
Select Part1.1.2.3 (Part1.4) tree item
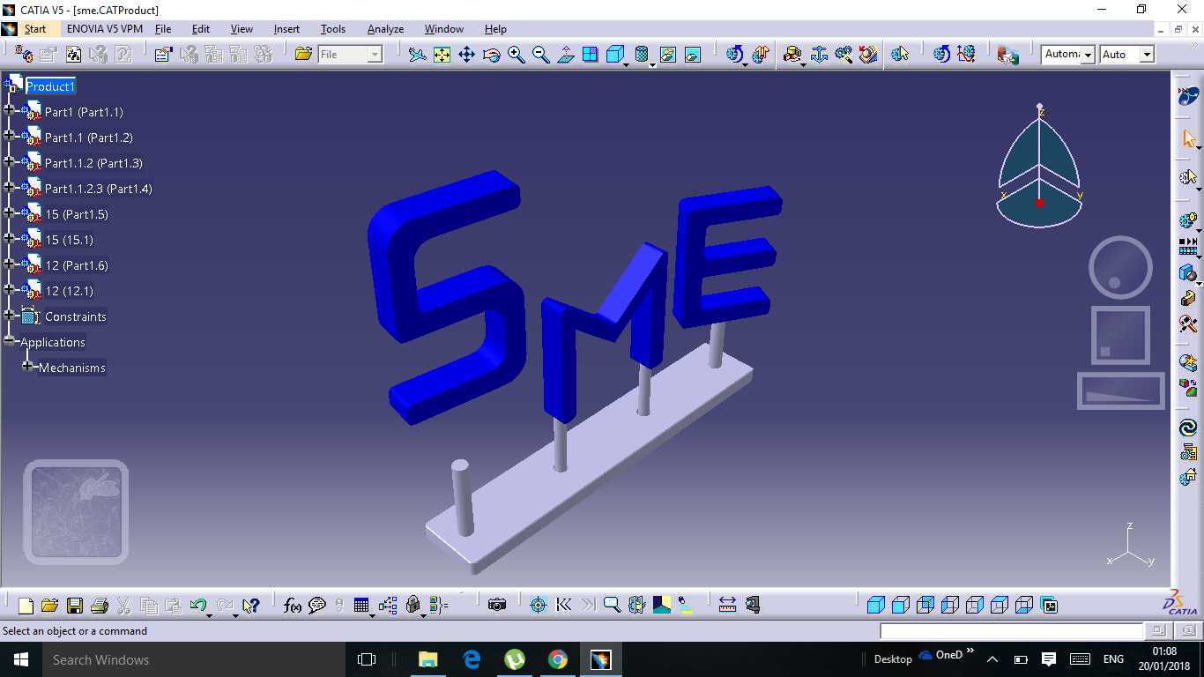[x=99, y=189]
